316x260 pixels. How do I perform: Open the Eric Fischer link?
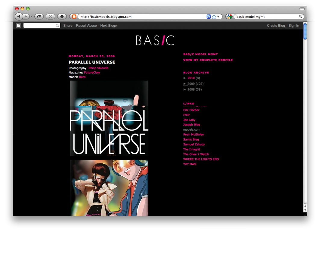[191, 110]
